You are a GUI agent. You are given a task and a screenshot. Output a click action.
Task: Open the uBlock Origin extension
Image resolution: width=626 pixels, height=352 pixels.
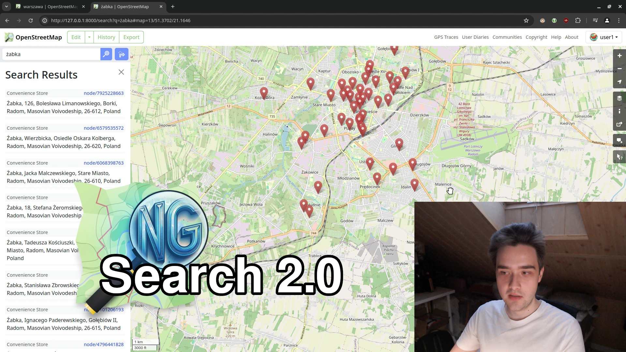pyautogui.click(x=566, y=21)
